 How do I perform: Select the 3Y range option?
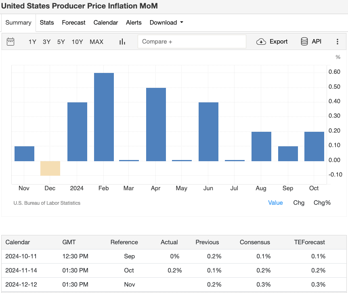tap(47, 42)
